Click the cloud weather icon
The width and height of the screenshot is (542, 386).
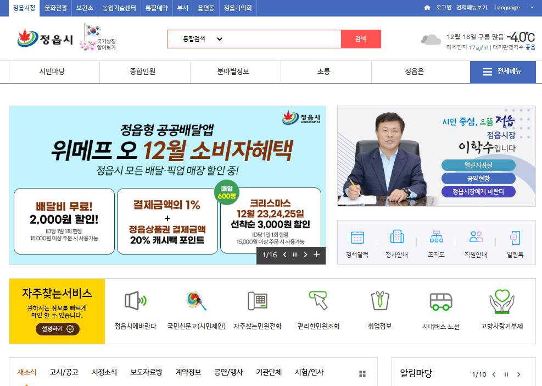tap(431, 40)
